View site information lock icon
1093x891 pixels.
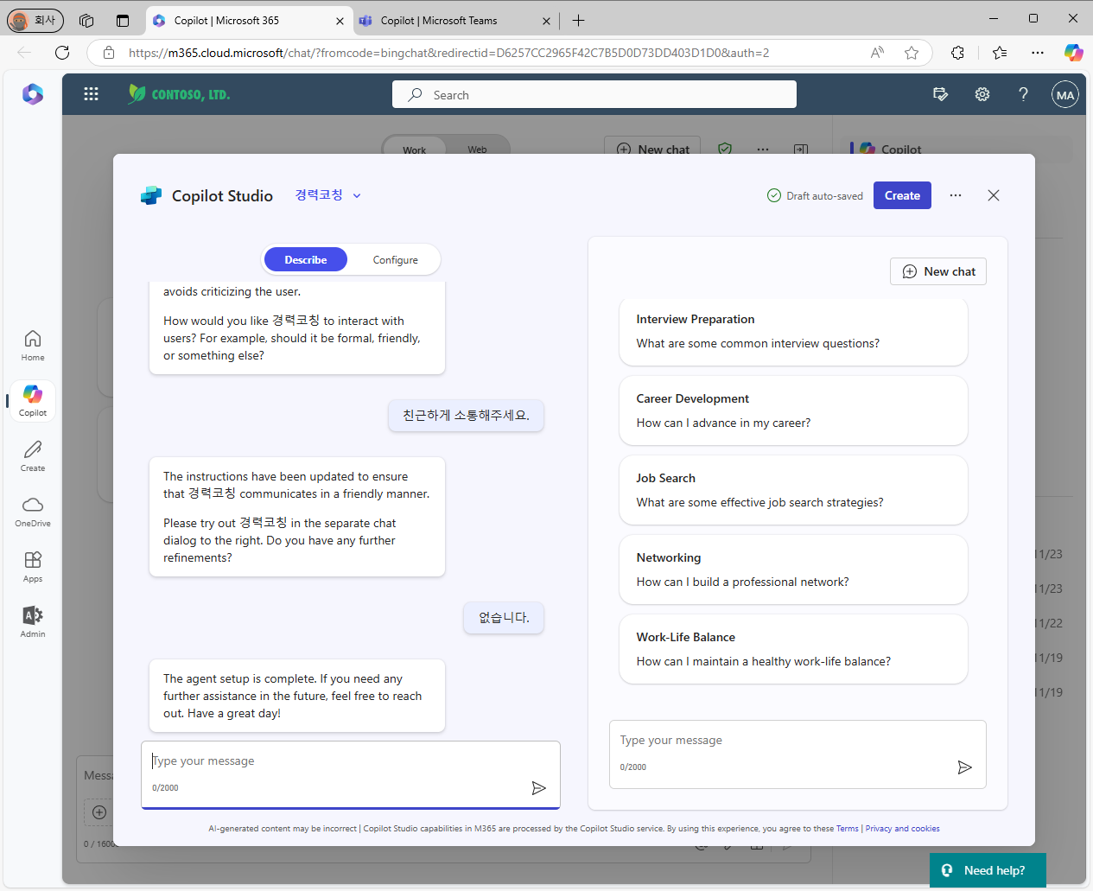pos(109,53)
